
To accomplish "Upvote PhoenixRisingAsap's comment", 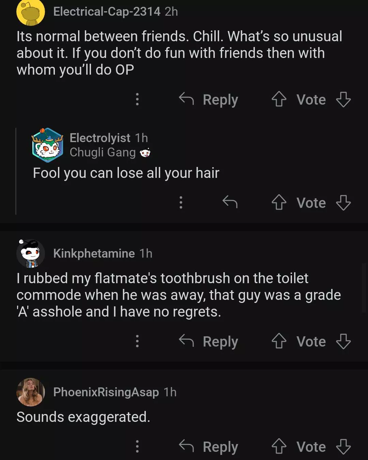I will click(x=279, y=446).
